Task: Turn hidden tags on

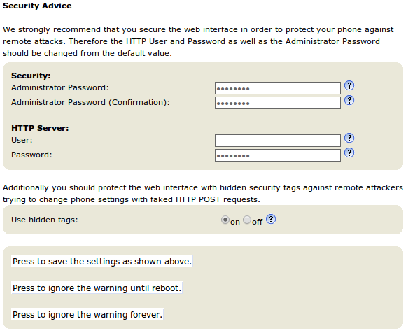Action: tap(225, 220)
